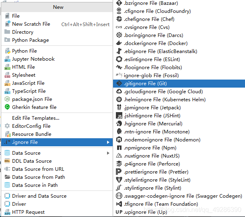Select EditorConfig File entry
Image resolution: width=245 pixels, height=217 pixels.
[57, 126]
